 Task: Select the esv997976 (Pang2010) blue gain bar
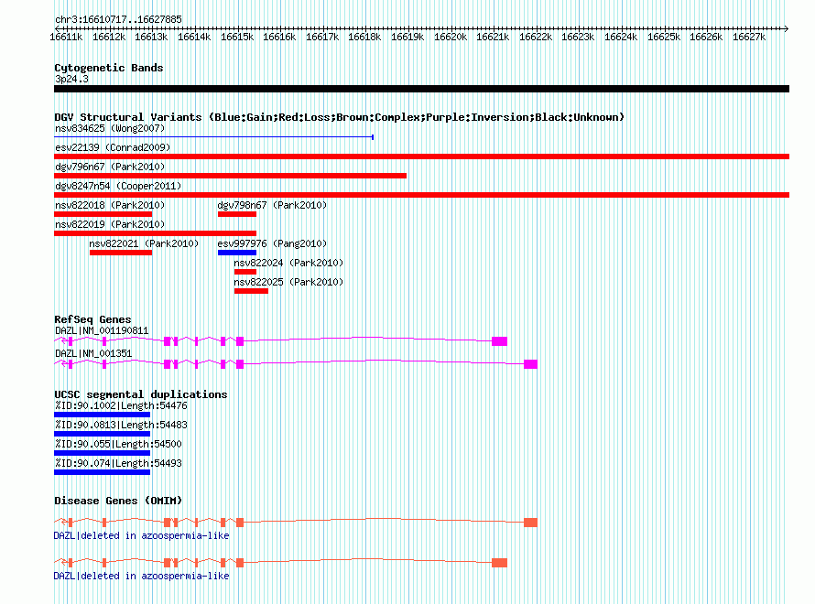[237, 253]
